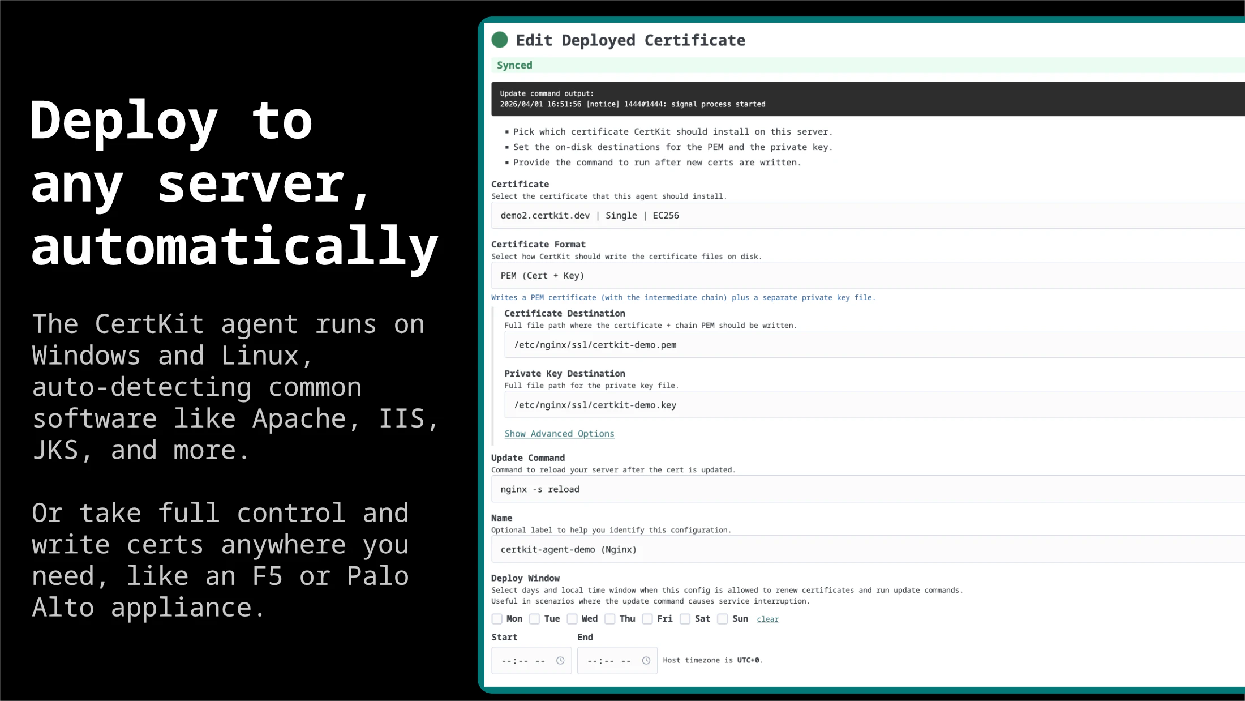This screenshot has width=1245, height=701.
Task: Click the clear link for deploy days
Action: point(767,619)
